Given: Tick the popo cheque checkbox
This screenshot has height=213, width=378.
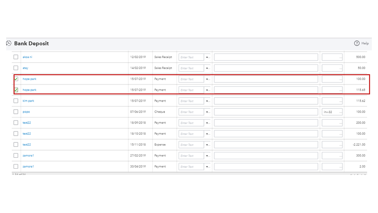Looking at the screenshot, I should pyautogui.click(x=16, y=112).
